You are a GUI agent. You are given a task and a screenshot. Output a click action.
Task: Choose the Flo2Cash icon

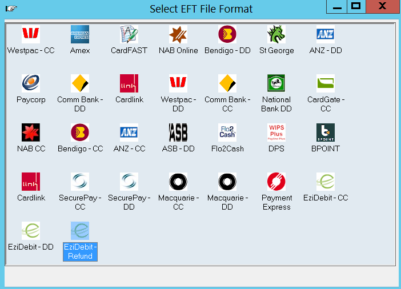tap(227, 133)
